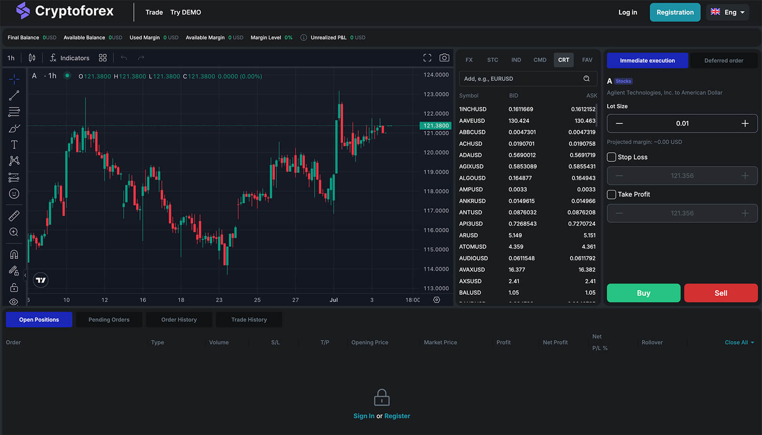This screenshot has height=435, width=762.
Task: Click the symbol search input field
Action: point(521,79)
